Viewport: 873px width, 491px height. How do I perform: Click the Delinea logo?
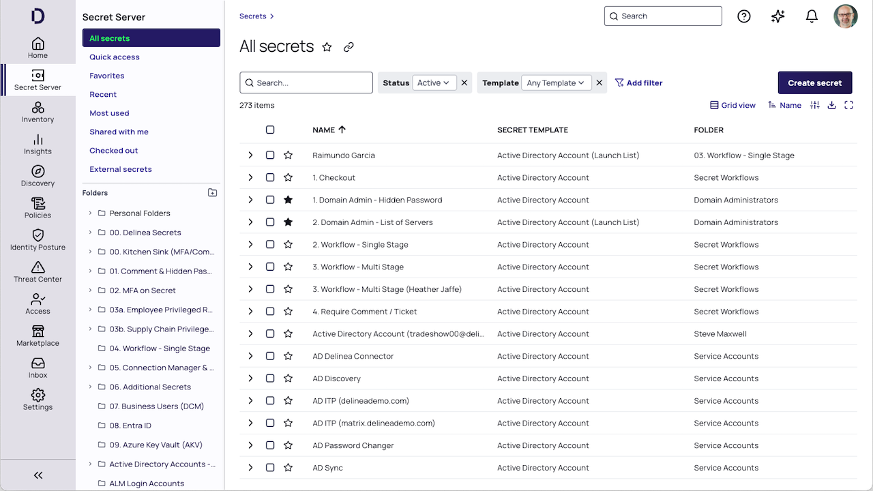coord(38,16)
